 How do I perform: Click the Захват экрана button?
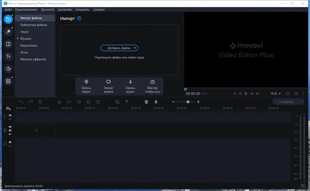(x=108, y=86)
